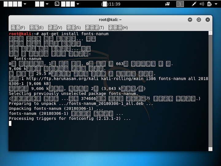The height and width of the screenshot is (166, 221).
Task: Click the "Preparing to unpack" line
Action: (x=81, y=104)
